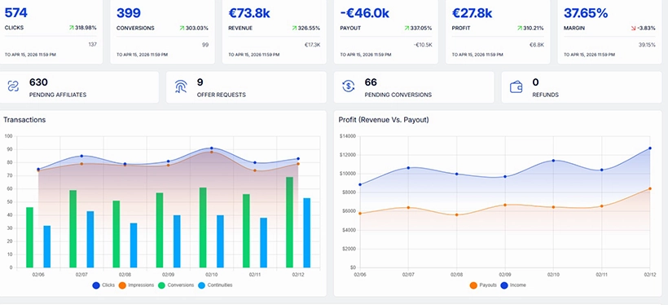
Task: Click previous payout value -€10.5K
Action: pyautogui.click(x=423, y=44)
